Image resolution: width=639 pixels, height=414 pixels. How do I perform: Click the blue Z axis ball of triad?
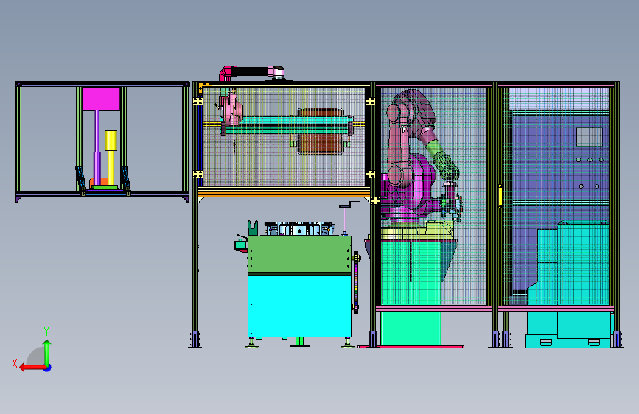[48, 368]
